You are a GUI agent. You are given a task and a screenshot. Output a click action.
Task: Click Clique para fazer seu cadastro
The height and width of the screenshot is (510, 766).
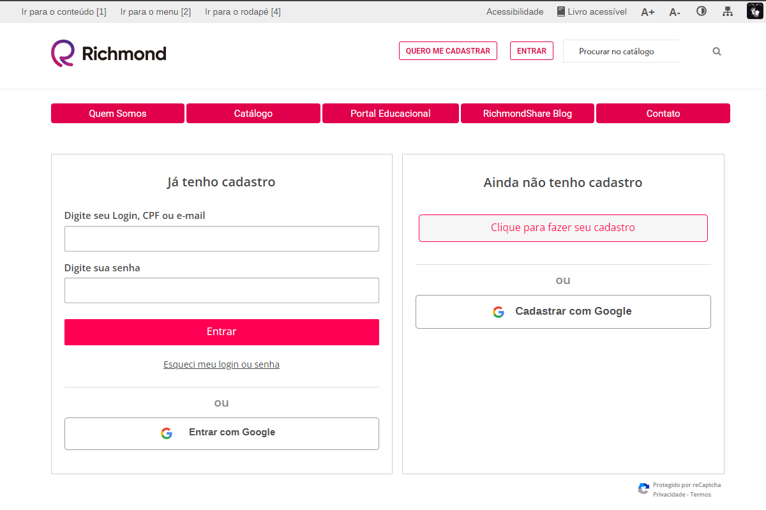[563, 228]
